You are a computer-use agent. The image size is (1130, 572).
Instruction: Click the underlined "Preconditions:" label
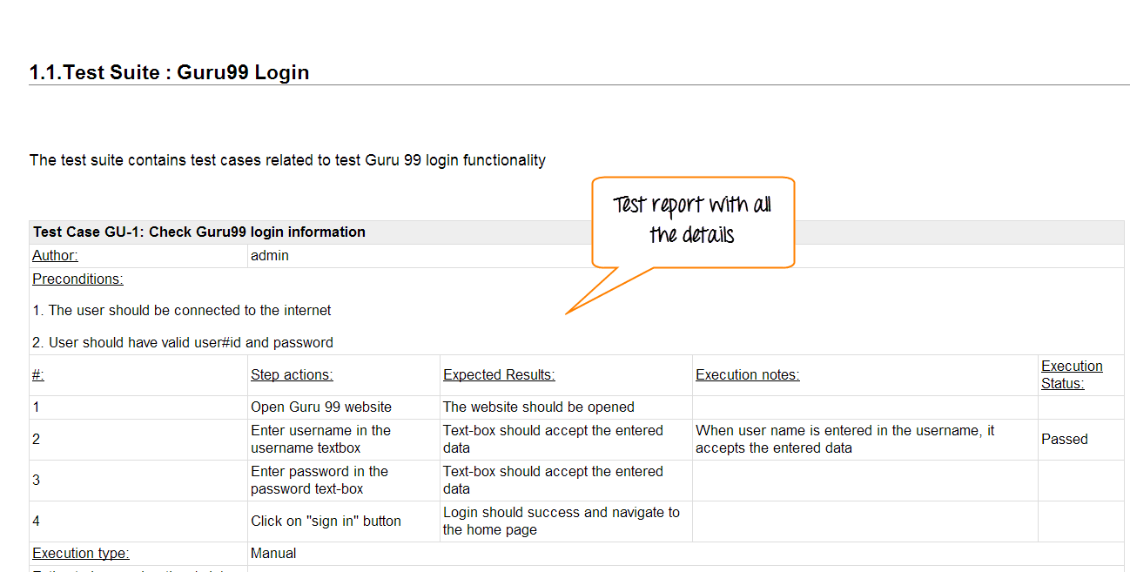[77, 279]
